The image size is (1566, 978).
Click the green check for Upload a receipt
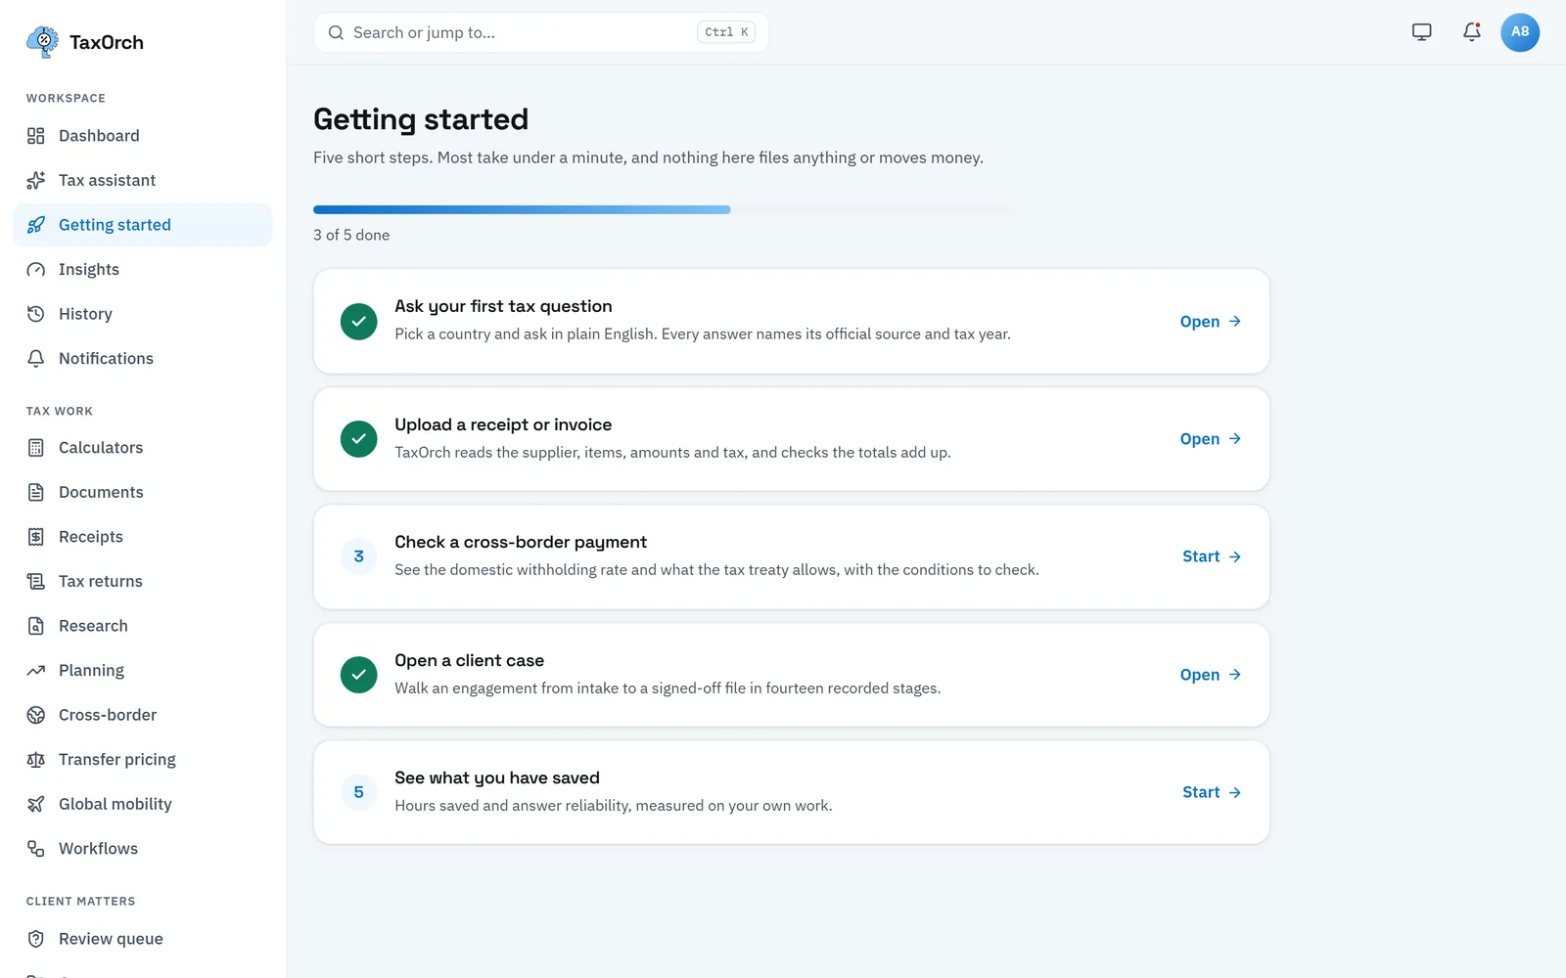pyautogui.click(x=359, y=439)
